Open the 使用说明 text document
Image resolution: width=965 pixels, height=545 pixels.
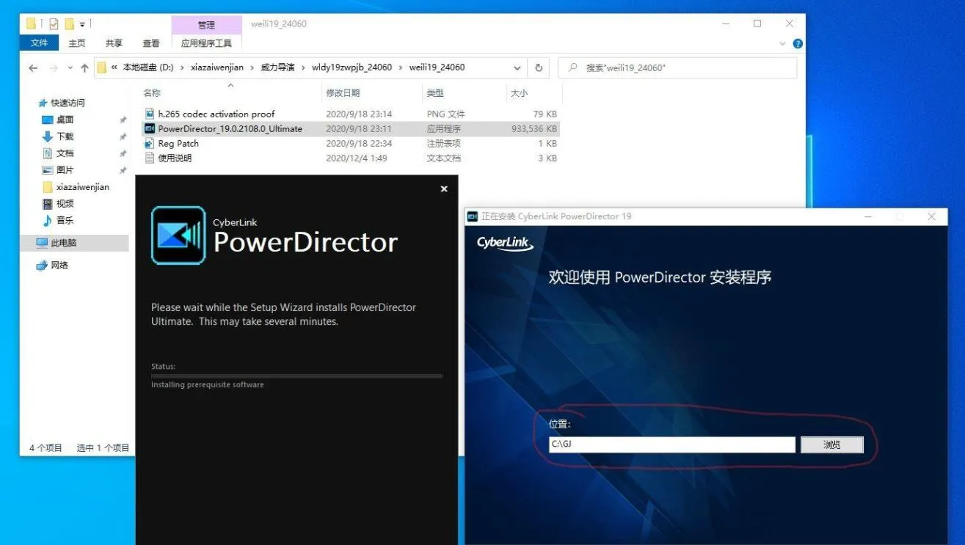(x=175, y=158)
